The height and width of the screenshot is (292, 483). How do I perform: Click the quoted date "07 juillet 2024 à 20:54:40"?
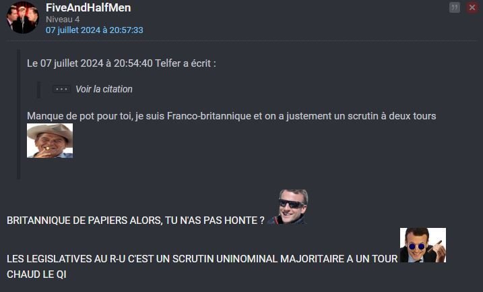pos(96,63)
